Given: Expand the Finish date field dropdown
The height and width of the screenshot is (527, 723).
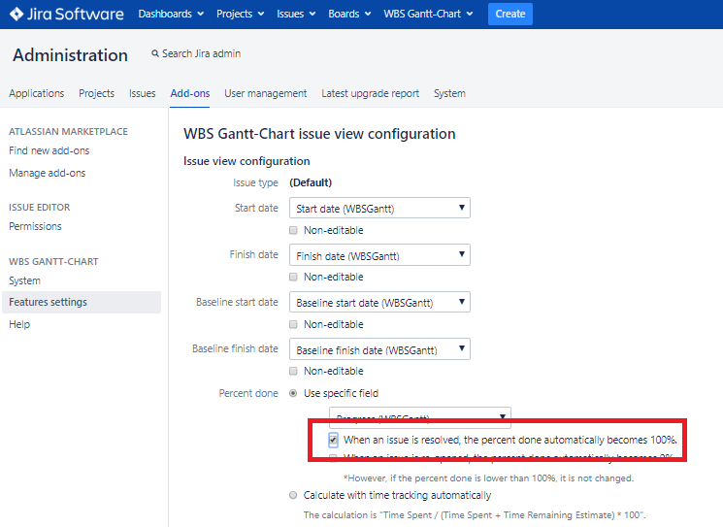Looking at the screenshot, I should pyautogui.click(x=379, y=255).
